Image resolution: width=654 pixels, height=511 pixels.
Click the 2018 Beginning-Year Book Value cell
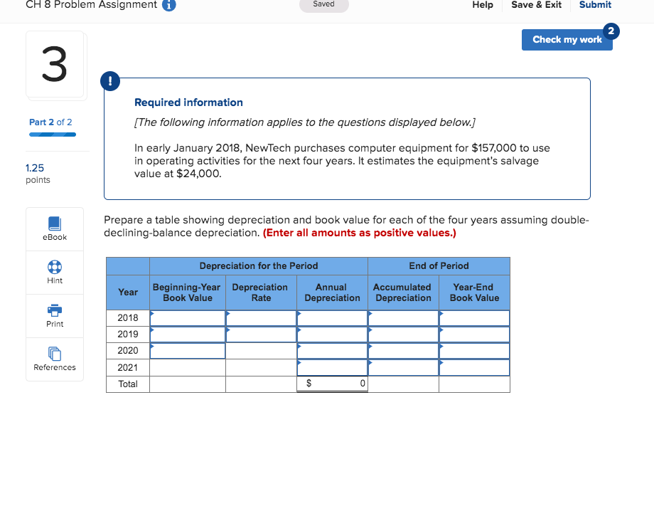click(187, 317)
